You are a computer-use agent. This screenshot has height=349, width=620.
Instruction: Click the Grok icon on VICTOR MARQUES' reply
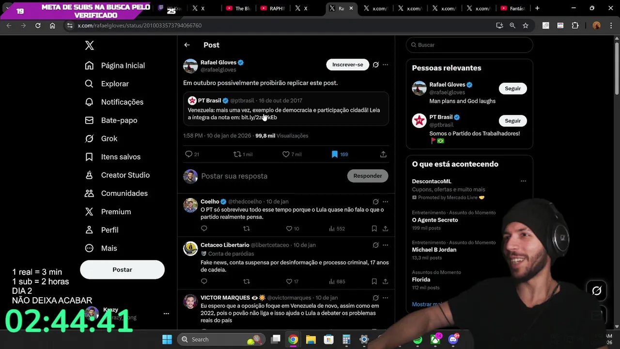click(x=375, y=298)
